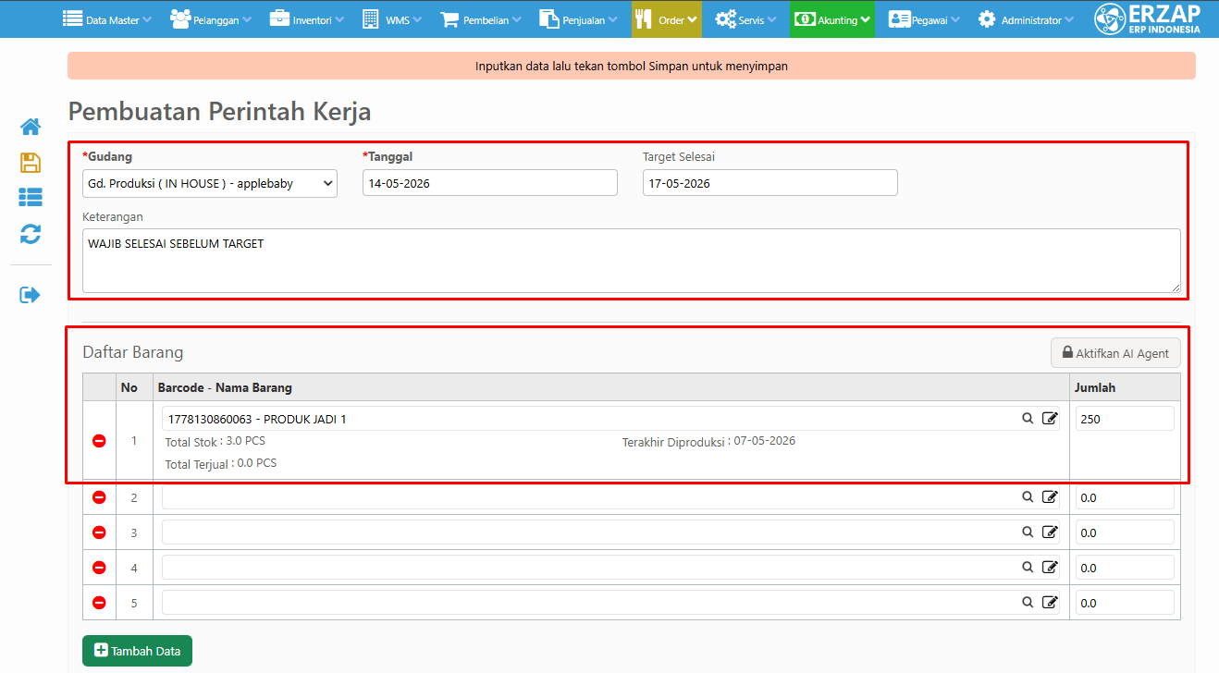Click the 'Total Stok' value 3.0 PCS

pyautogui.click(x=246, y=441)
